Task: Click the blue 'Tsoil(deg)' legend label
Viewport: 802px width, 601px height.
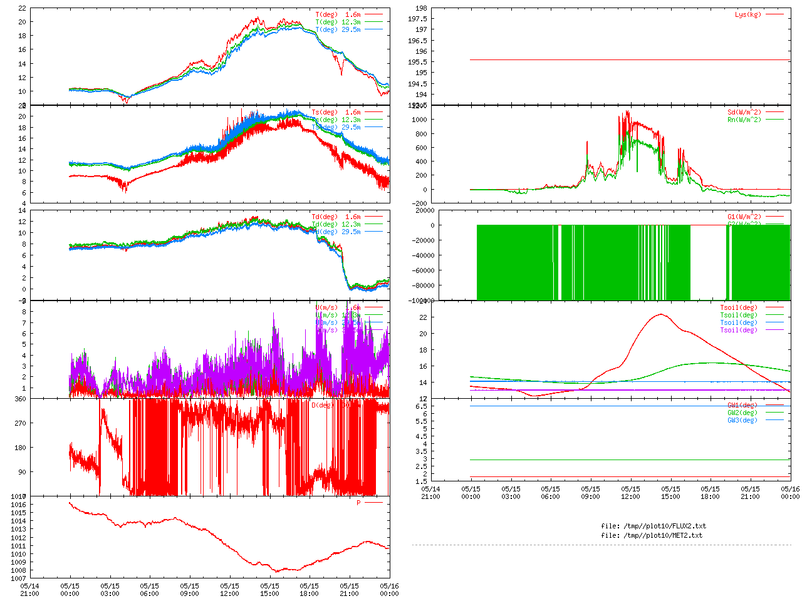Action: pos(739,322)
